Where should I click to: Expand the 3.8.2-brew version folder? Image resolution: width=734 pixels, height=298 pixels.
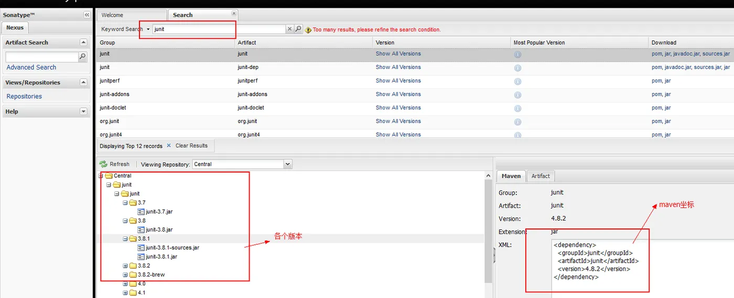125,274
